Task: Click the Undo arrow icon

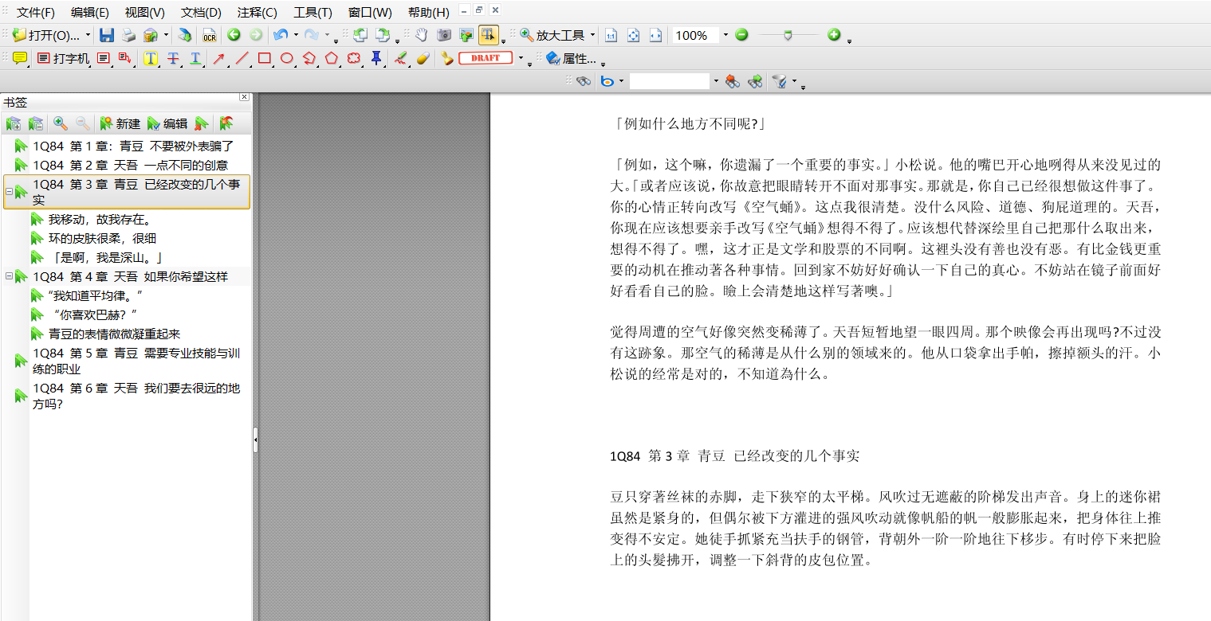Action: pos(280,35)
